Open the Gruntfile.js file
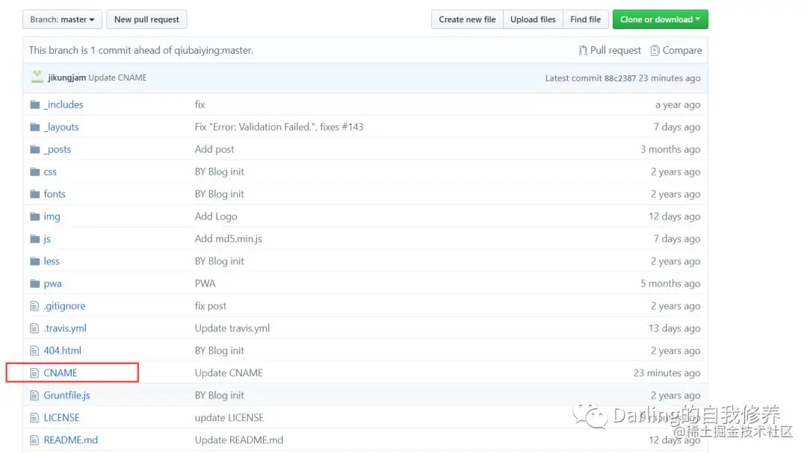 coord(67,396)
